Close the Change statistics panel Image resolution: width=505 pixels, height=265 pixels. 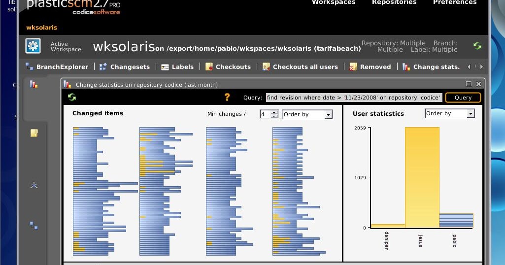tap(478, 84)
